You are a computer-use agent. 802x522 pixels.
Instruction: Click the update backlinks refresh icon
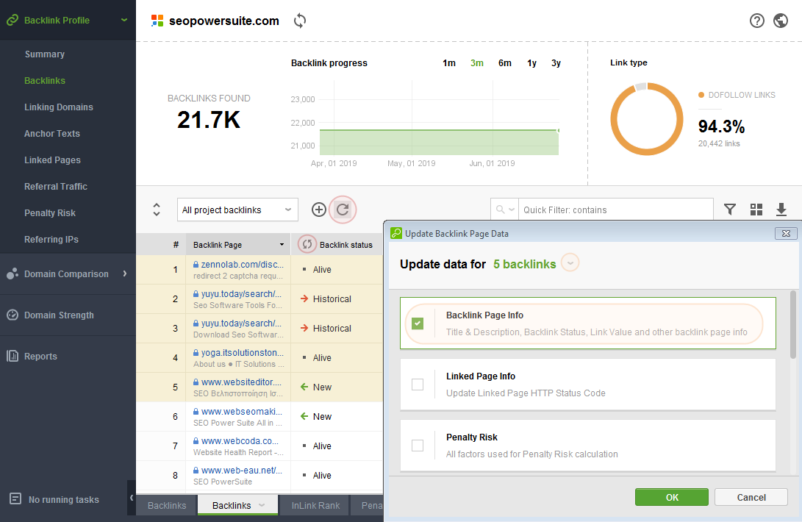343,210
